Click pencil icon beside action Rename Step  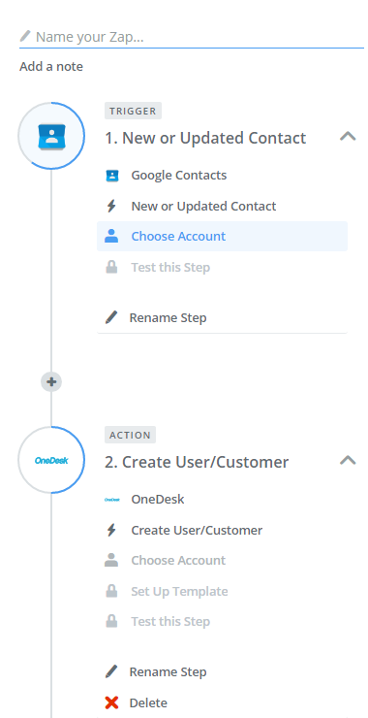click(111, 671)
